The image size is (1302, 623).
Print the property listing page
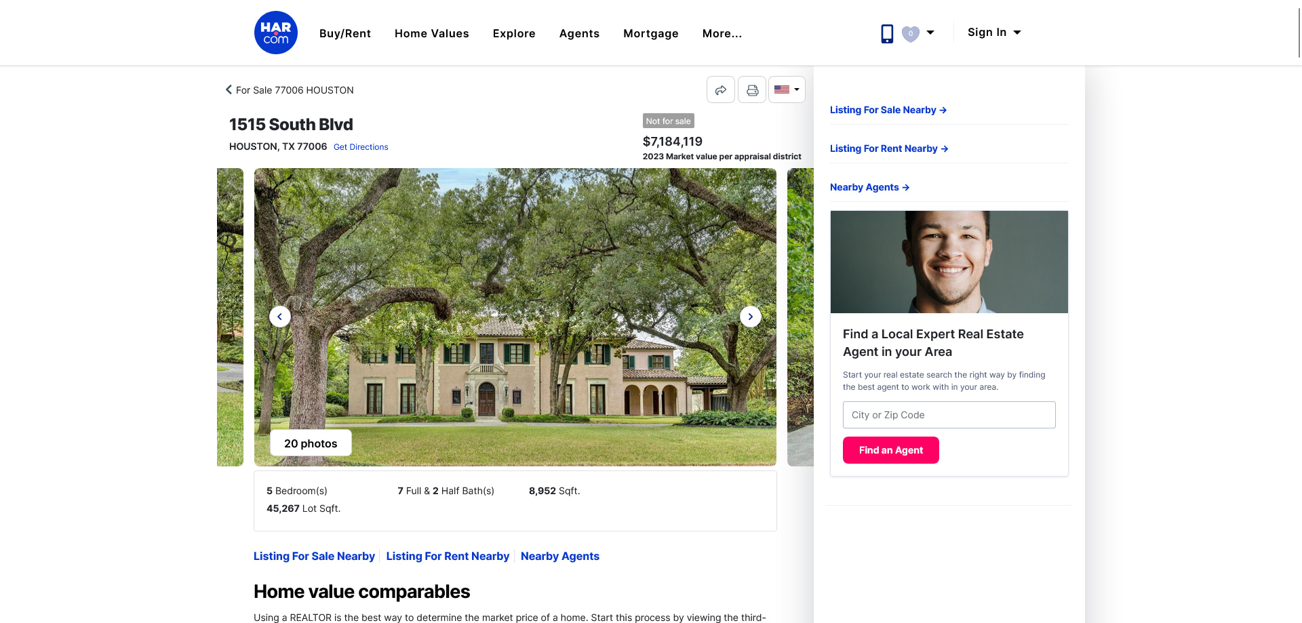point(752,89)
